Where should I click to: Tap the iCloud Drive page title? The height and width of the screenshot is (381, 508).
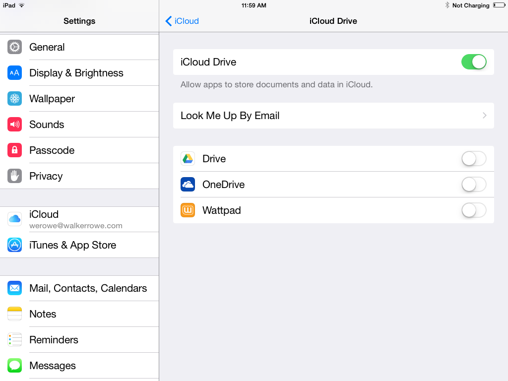(x=333, y=21)
